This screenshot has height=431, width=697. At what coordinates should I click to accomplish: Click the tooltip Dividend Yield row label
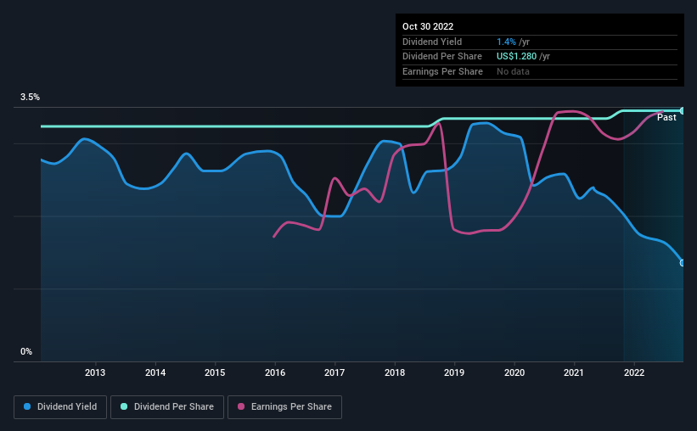point(432,42)
